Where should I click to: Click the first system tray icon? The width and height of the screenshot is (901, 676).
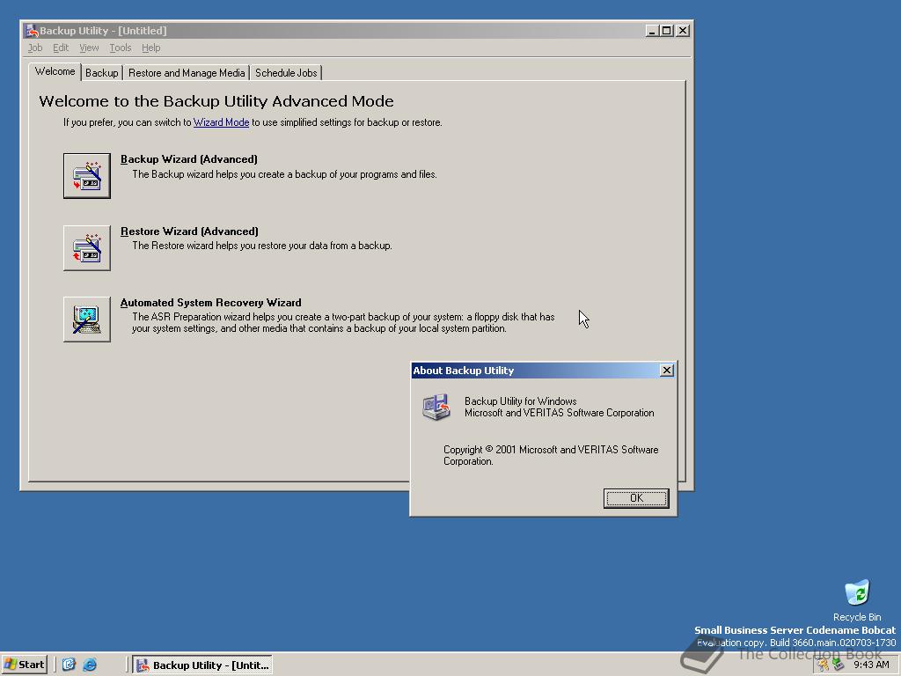824,665
